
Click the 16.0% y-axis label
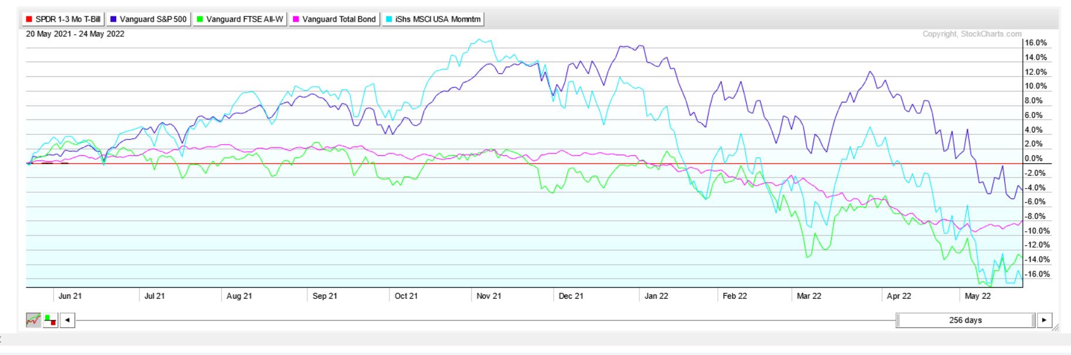pyautogui.click(x=1035, y=43)
